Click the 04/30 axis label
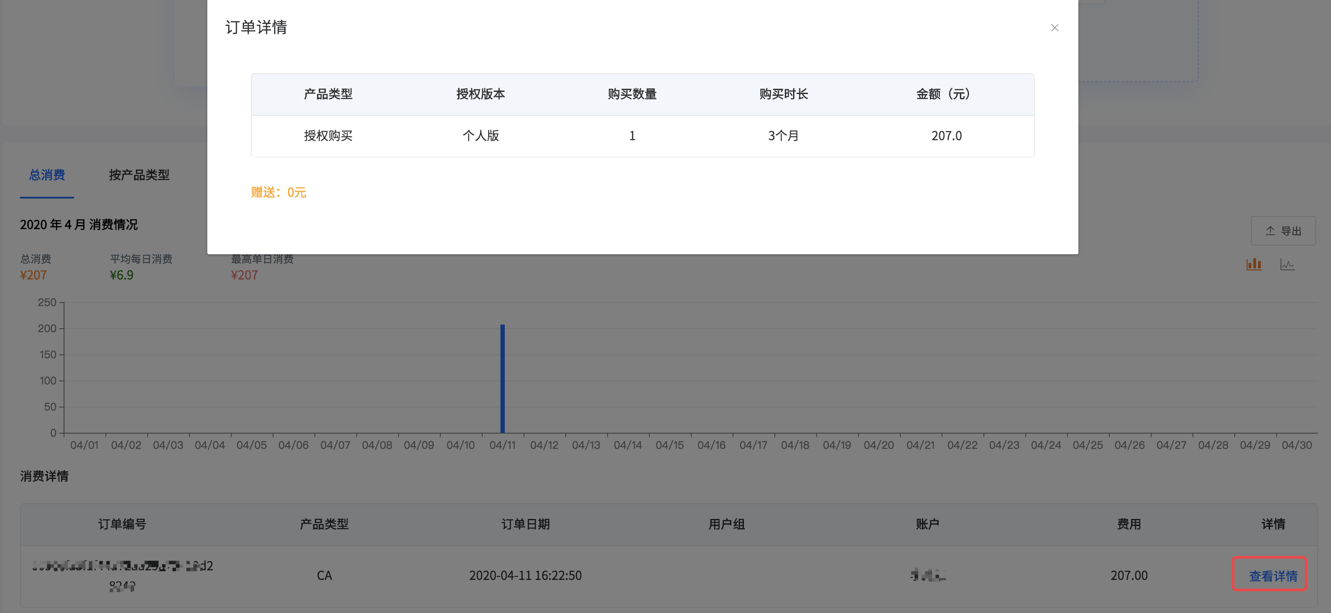The image size is (1331, 613). pyautogui.click(x=1297, y=445)
